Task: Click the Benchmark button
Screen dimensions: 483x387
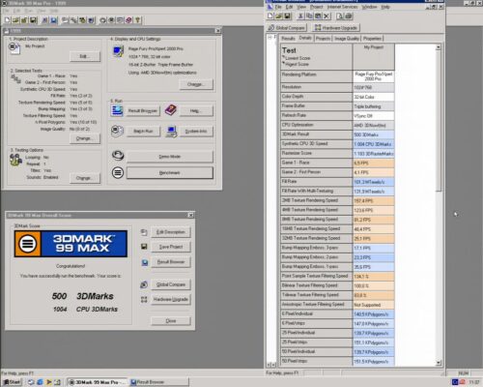Action: click(x=170, y=173)
